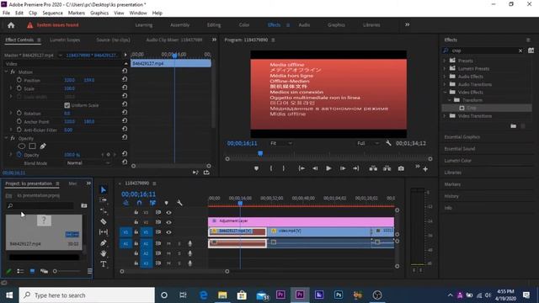The height and width of the screenshot is (303, 539).
Task: Switch project panel to icon view
Action: pyautogui.click(x=32, y=271)
